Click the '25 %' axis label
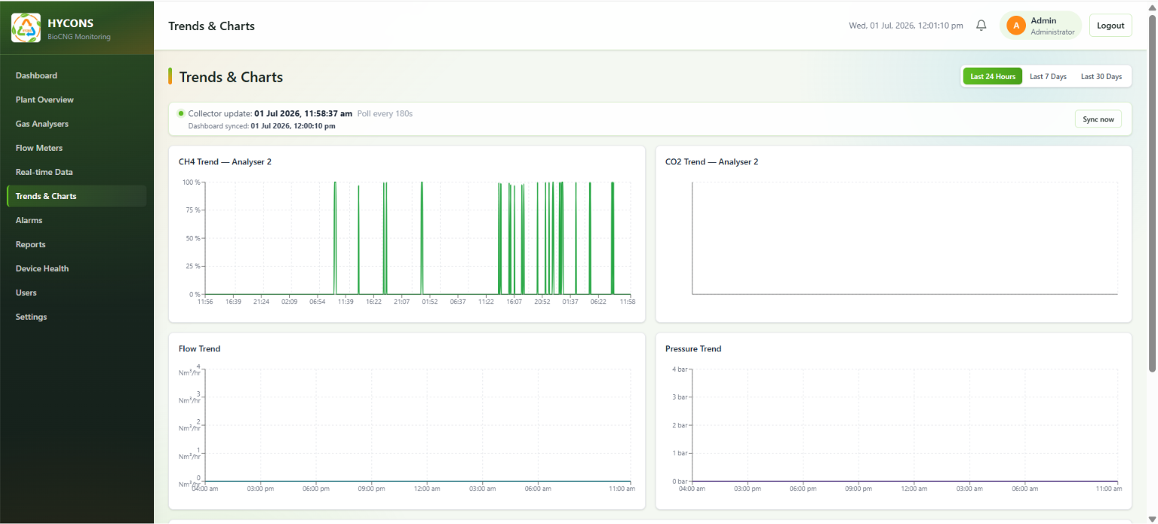The height and width of the screenshot is (524, 1158). pyautogui.click(x=193, y=266)
